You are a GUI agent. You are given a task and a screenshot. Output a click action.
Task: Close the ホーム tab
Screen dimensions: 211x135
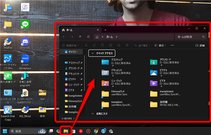[x=98, y=30]
